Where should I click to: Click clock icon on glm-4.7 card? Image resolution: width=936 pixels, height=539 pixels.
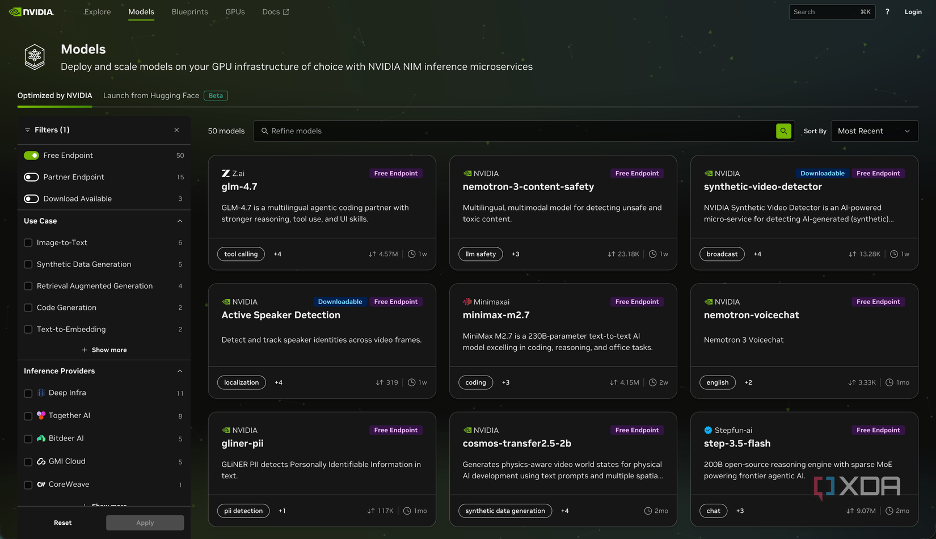412,254
